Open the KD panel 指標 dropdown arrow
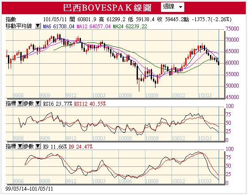The height and width of the screenshot is (196, 248). point(20,146)
